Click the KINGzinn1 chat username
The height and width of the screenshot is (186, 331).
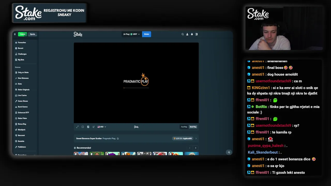tap(261, 88)
